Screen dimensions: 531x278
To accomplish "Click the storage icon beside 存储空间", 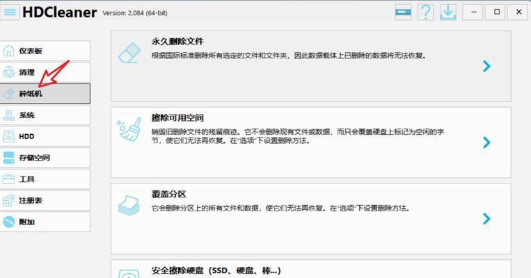I will pos(8,158).
